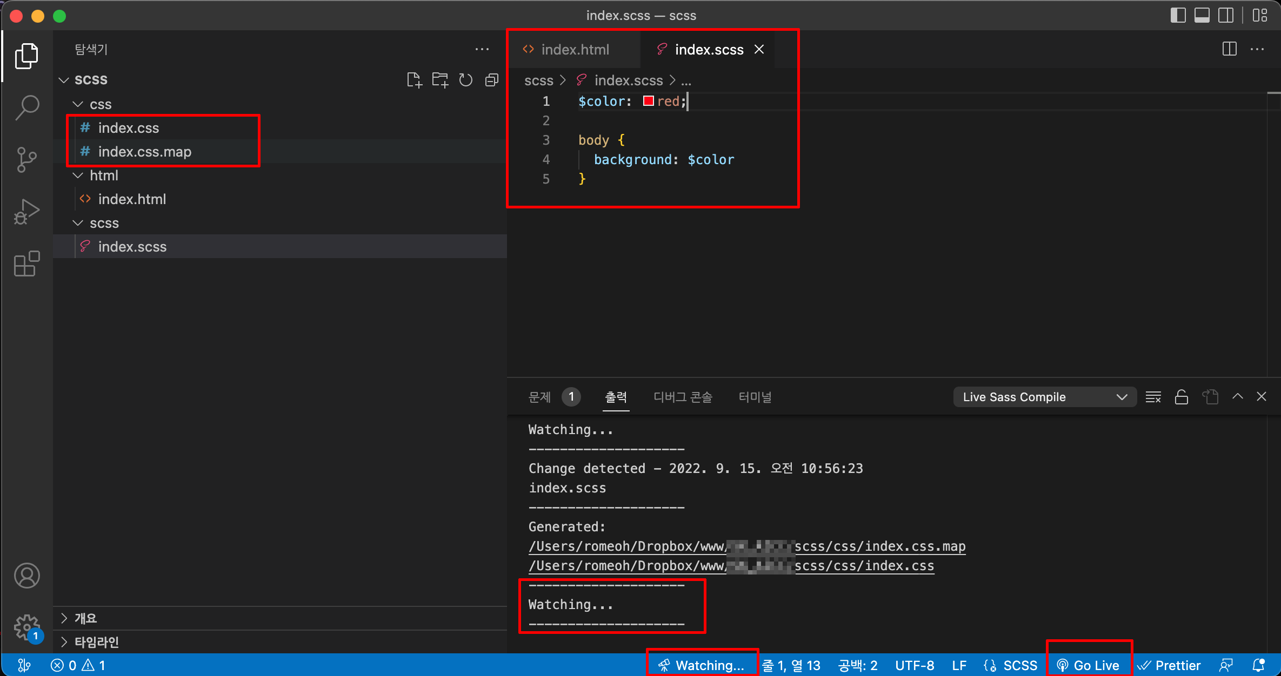The image size is (1281, 676).
Task: Toggle the output scroll lock
Action: click(1181, 397)
